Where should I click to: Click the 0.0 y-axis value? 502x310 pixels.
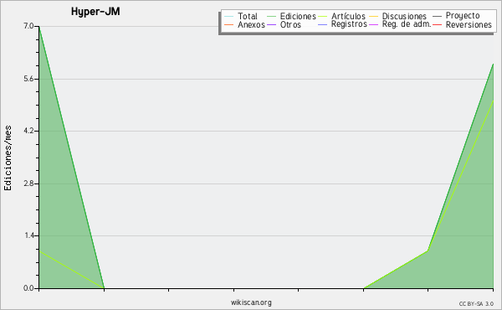pyautogui.click(x=28, y=288)
